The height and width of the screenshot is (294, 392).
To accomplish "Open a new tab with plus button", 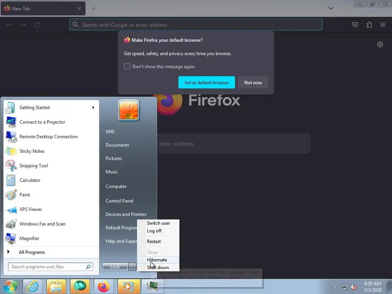I will pyautogui.click(x=93, y=9).
